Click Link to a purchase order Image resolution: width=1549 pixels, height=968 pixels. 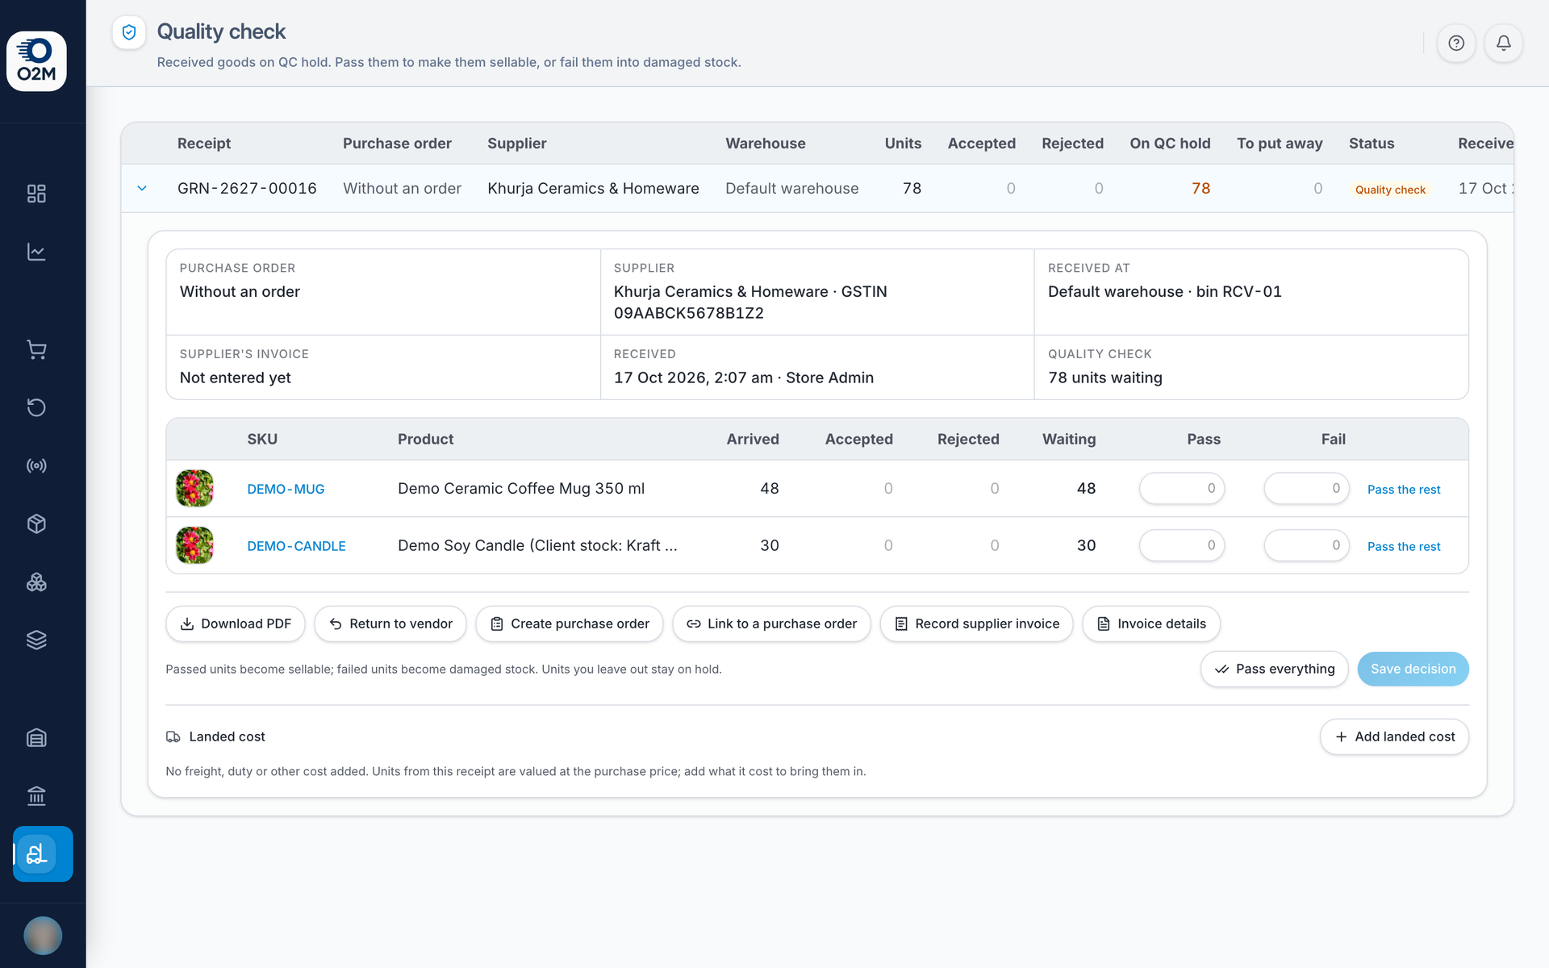click(x=771, y=624)
